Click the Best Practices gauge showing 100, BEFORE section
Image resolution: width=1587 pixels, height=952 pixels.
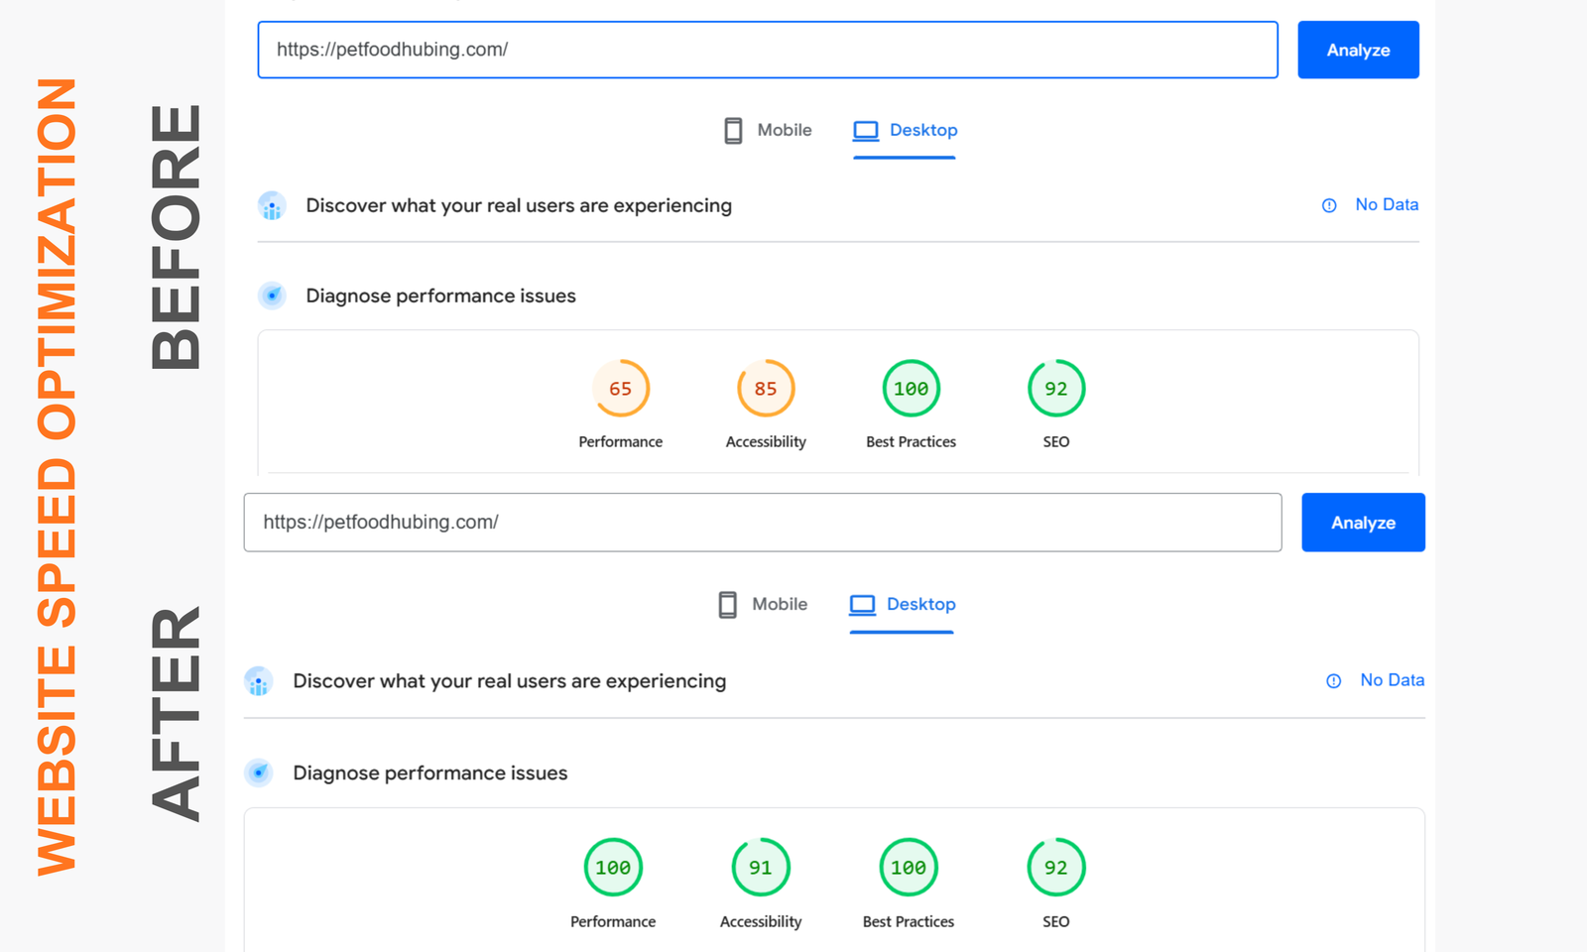pyautogui.click(x=911, y=389)
